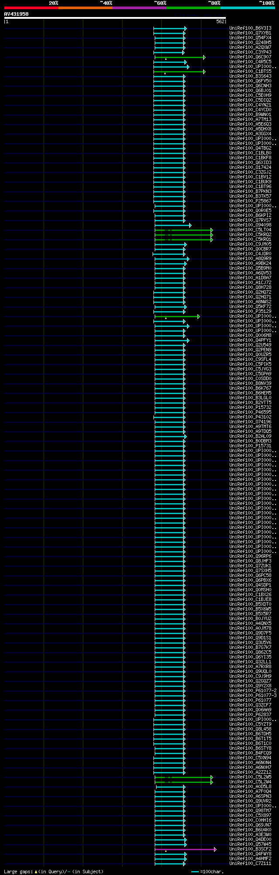The height and width of the screenshot is (875, 279).
Task: Select the UniRef100_B9WN01 label
Action: click(x=250, y=114)
